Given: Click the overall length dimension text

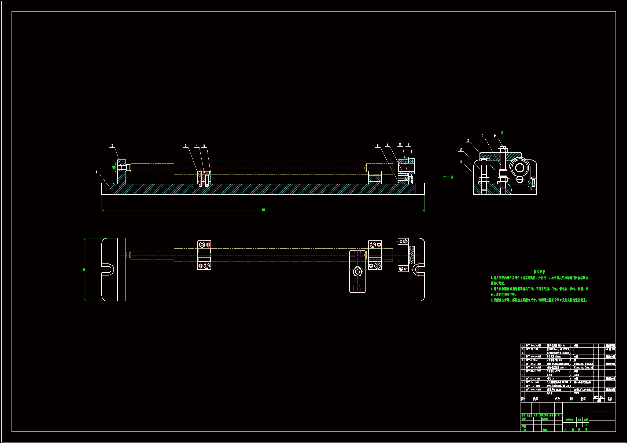Looking at the screenshot, I should coord(263,210).
